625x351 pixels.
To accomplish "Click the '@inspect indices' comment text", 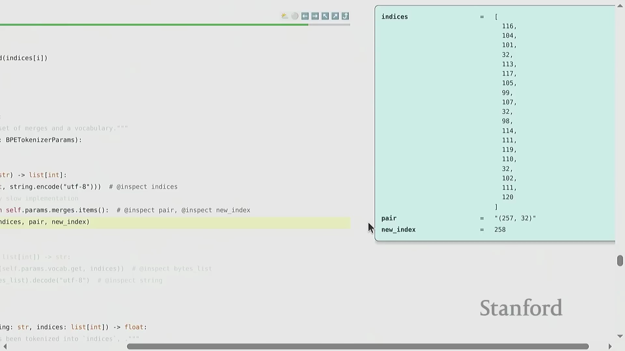I will point(147,187).
